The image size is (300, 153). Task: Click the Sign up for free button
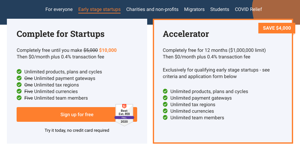click(77, 115)
